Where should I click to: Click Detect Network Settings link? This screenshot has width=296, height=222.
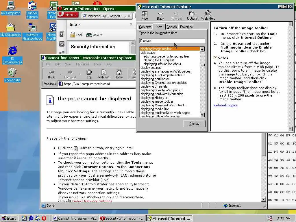(92, 201)
